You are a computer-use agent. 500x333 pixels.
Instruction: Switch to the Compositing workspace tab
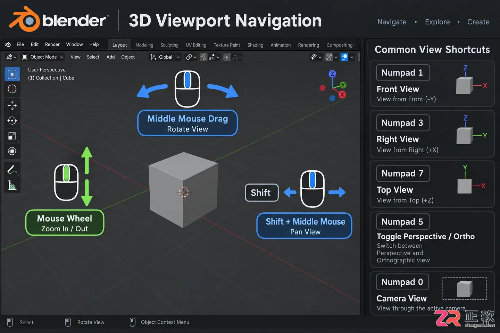339,45
